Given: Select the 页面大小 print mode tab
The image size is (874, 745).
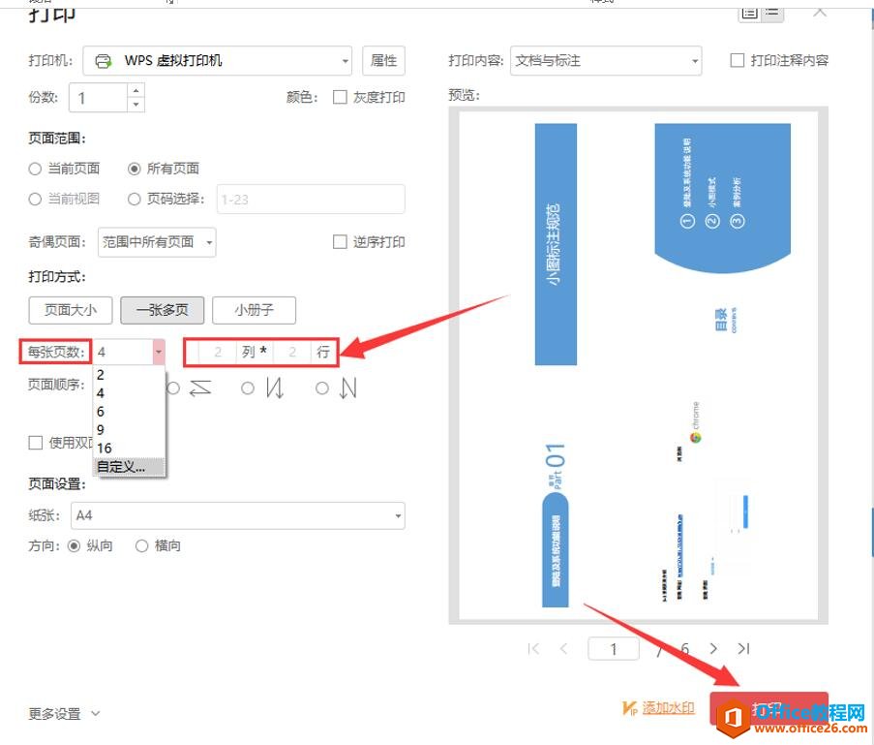Looking at the screenshot, I should tap(71, 310).
